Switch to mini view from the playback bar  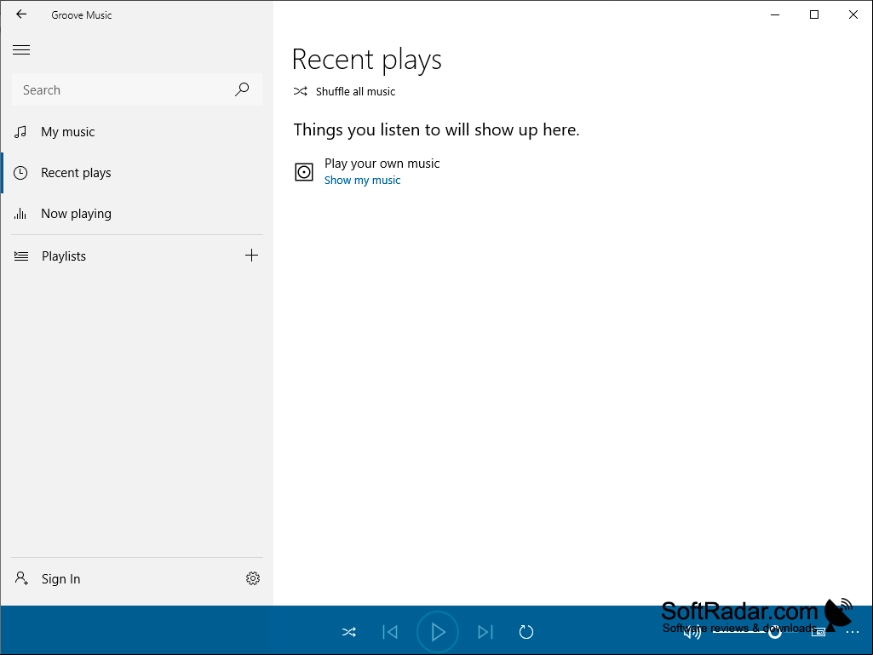pyautogui.click(x=818, y=632)
